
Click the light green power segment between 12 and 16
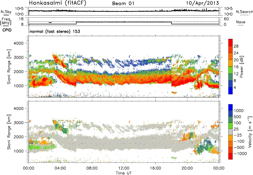(231, 70)
